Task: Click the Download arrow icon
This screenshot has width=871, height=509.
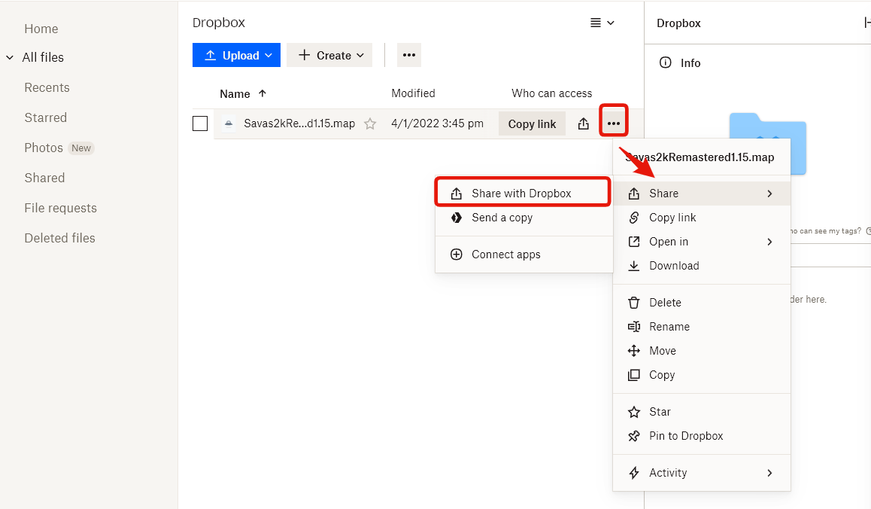Action: pos(634,266)
